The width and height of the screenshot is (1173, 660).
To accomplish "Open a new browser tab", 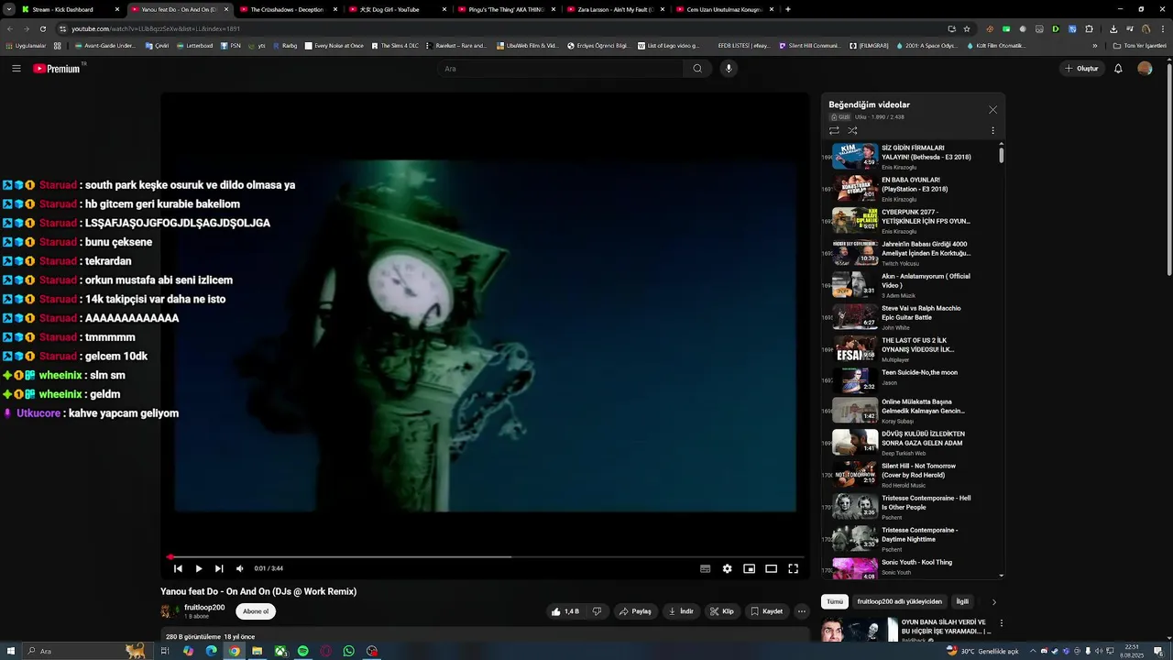I will tap(788, 9).
